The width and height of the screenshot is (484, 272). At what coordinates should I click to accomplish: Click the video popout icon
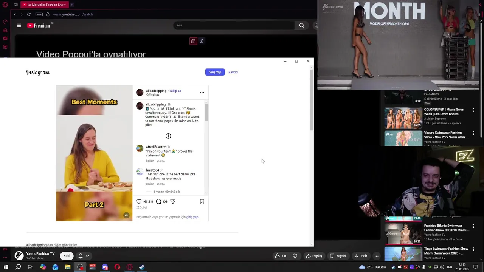[193, 41]
